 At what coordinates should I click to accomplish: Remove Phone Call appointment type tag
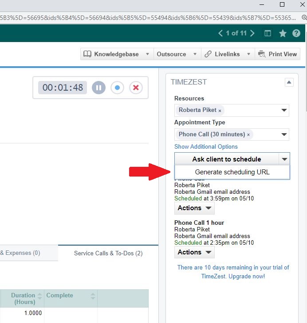point(248,135)
